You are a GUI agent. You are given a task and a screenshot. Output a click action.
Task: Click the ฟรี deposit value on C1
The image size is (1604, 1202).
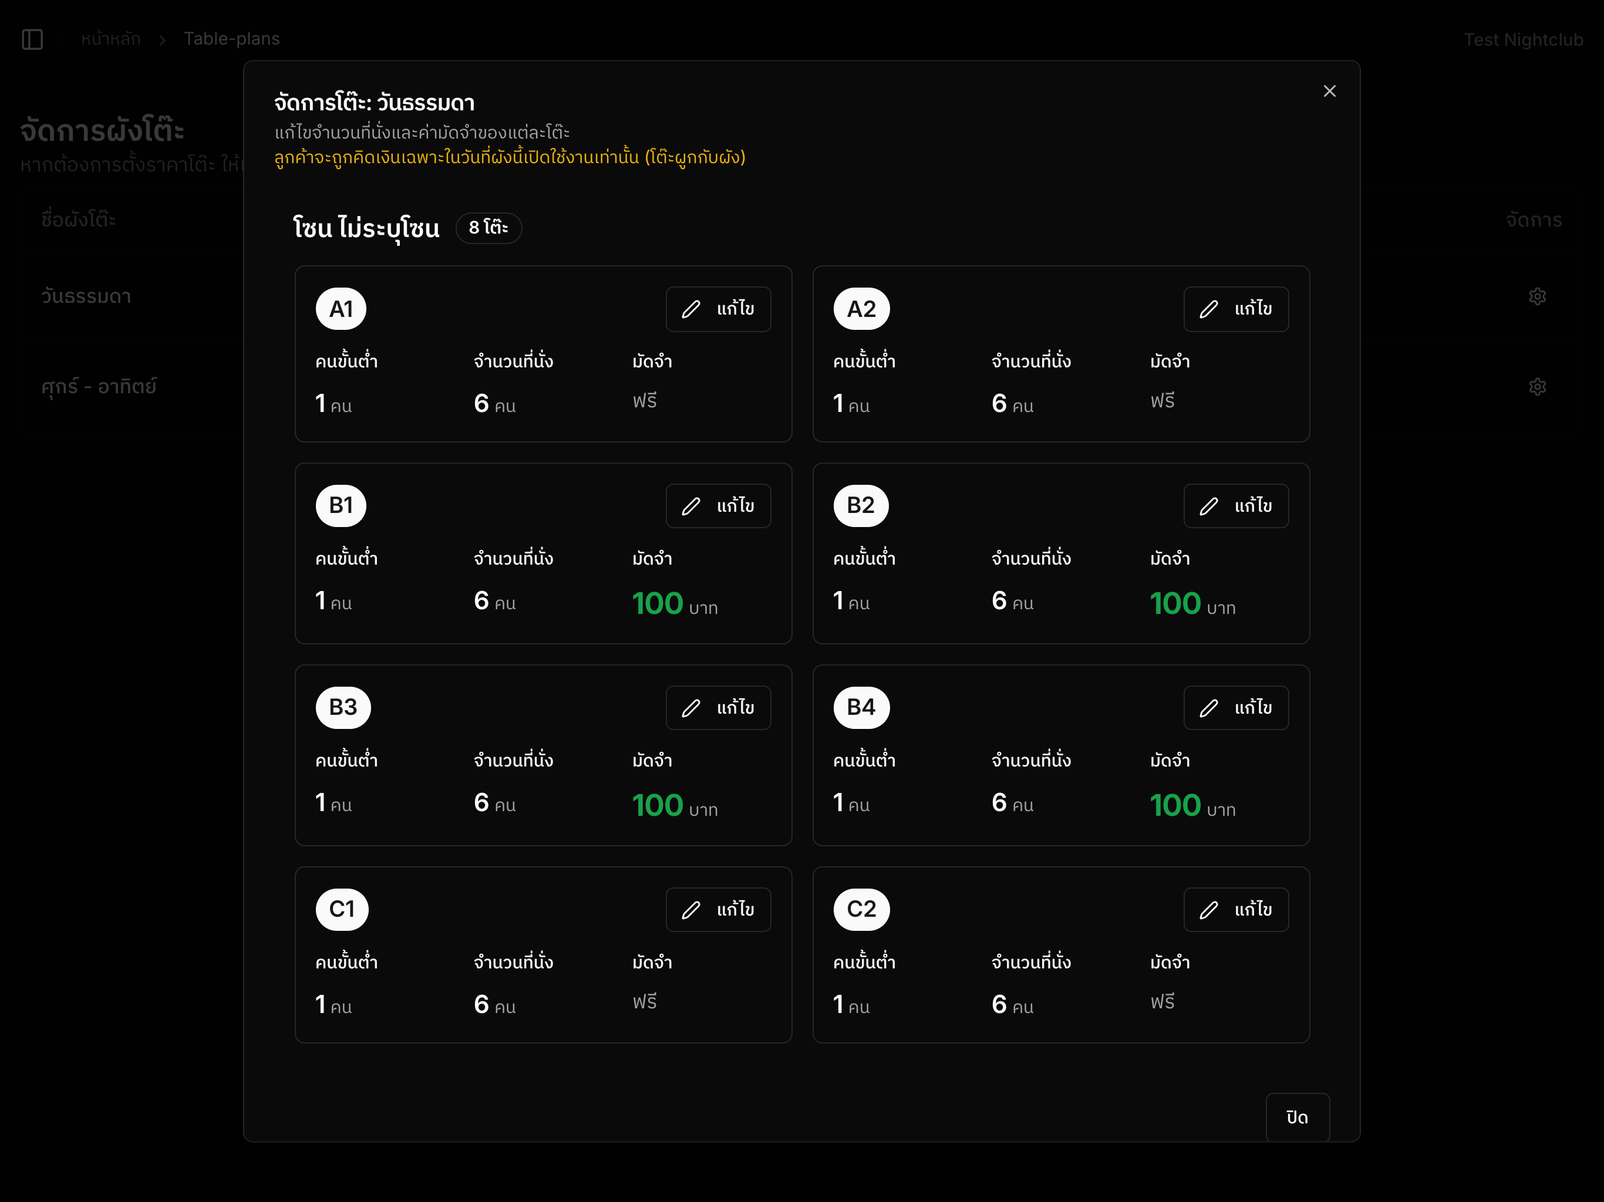pyautogui.click(x=645, y=1002)
